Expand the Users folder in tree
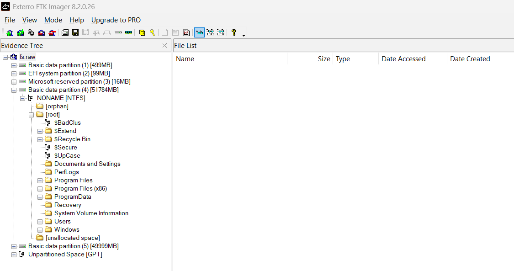Image resolution: width=514 pixels, height=271 pixels. [x=40, y=222]
